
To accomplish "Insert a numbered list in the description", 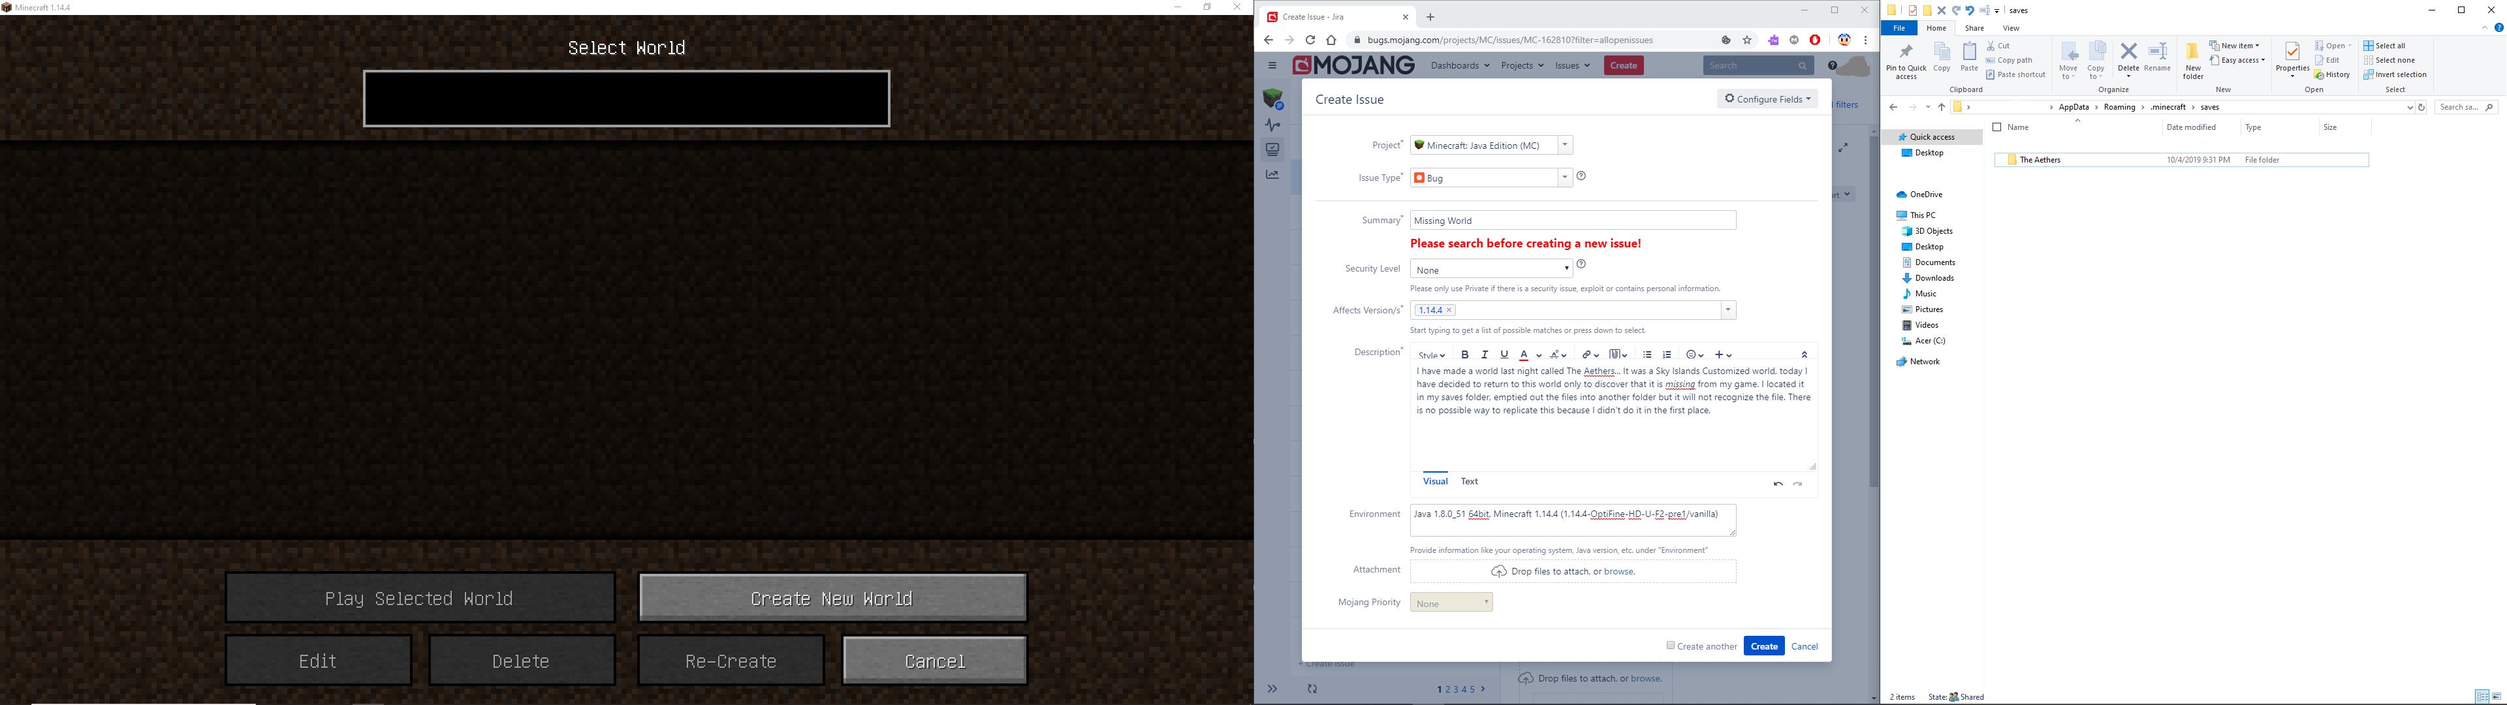I will point(1667,354).
